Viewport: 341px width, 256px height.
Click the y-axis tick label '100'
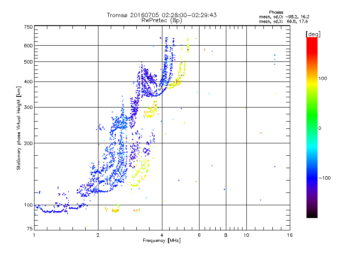tap(28, 205)
